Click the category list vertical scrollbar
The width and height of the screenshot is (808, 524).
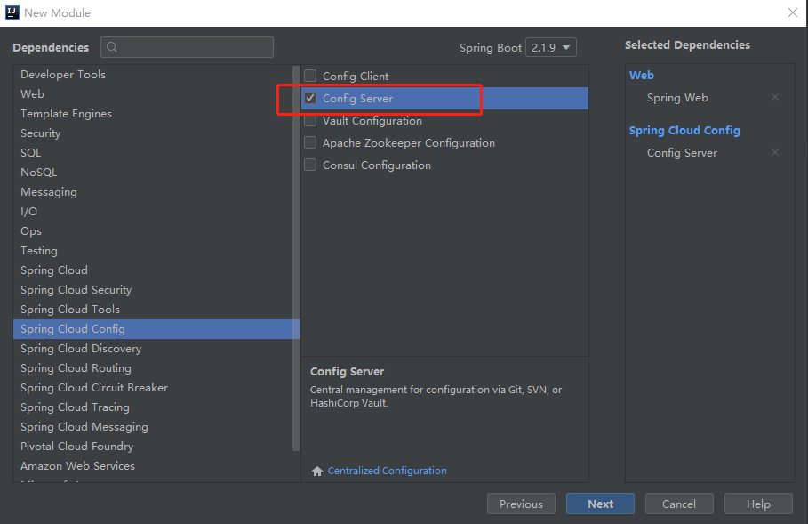coord(296,267)
